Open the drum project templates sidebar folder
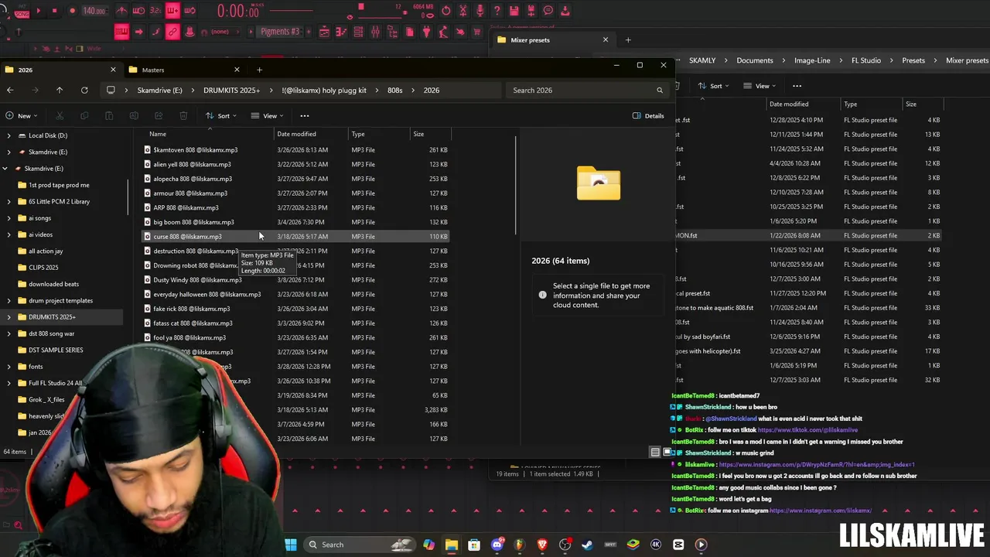This screenshot has width=990, height=557. 60,301
